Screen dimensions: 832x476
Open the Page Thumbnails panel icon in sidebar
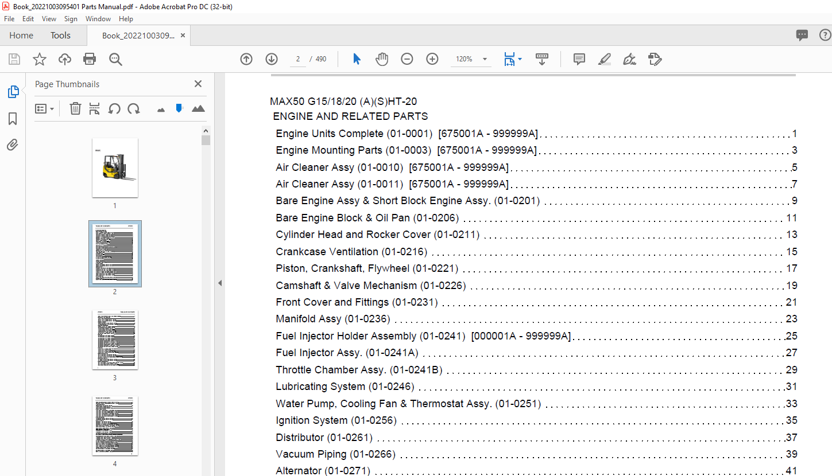coord(13,92)
